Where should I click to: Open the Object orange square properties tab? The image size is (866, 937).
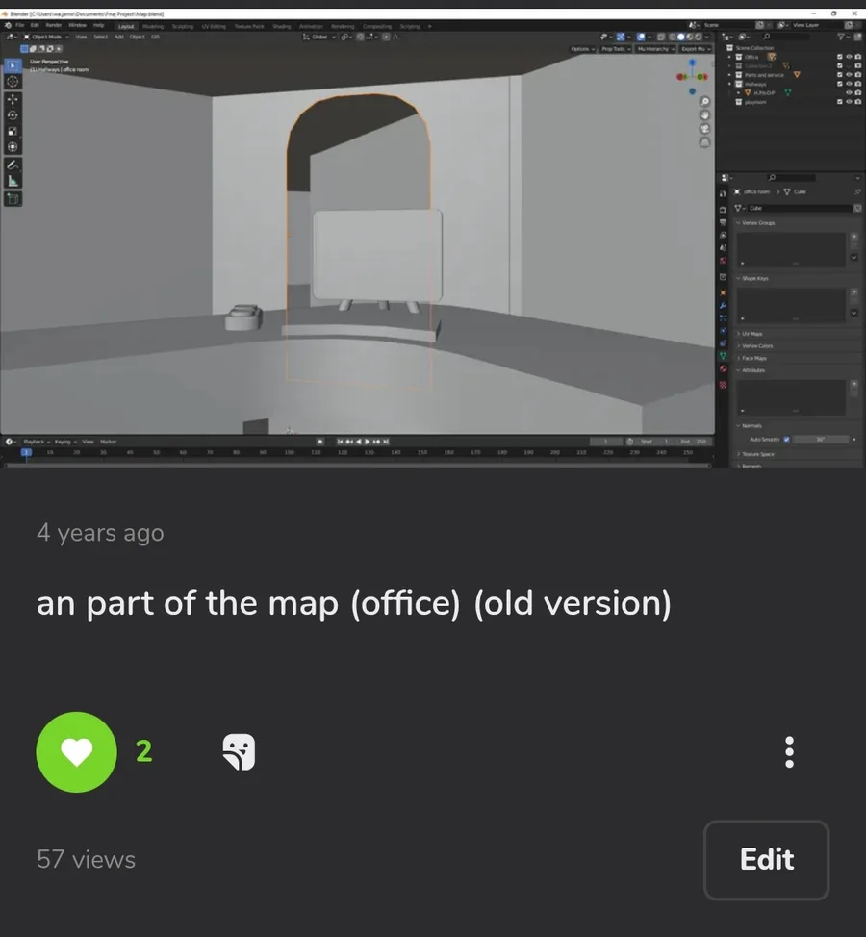pos(724,292)
